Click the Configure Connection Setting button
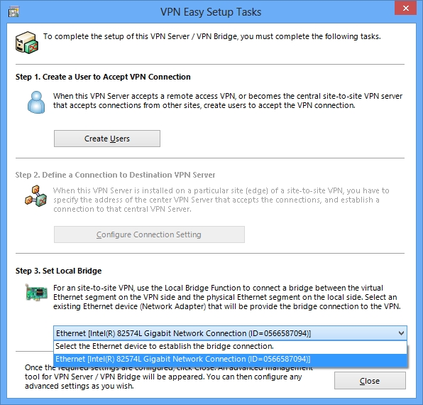Screen dimensions: 423x405 point(149,234)
